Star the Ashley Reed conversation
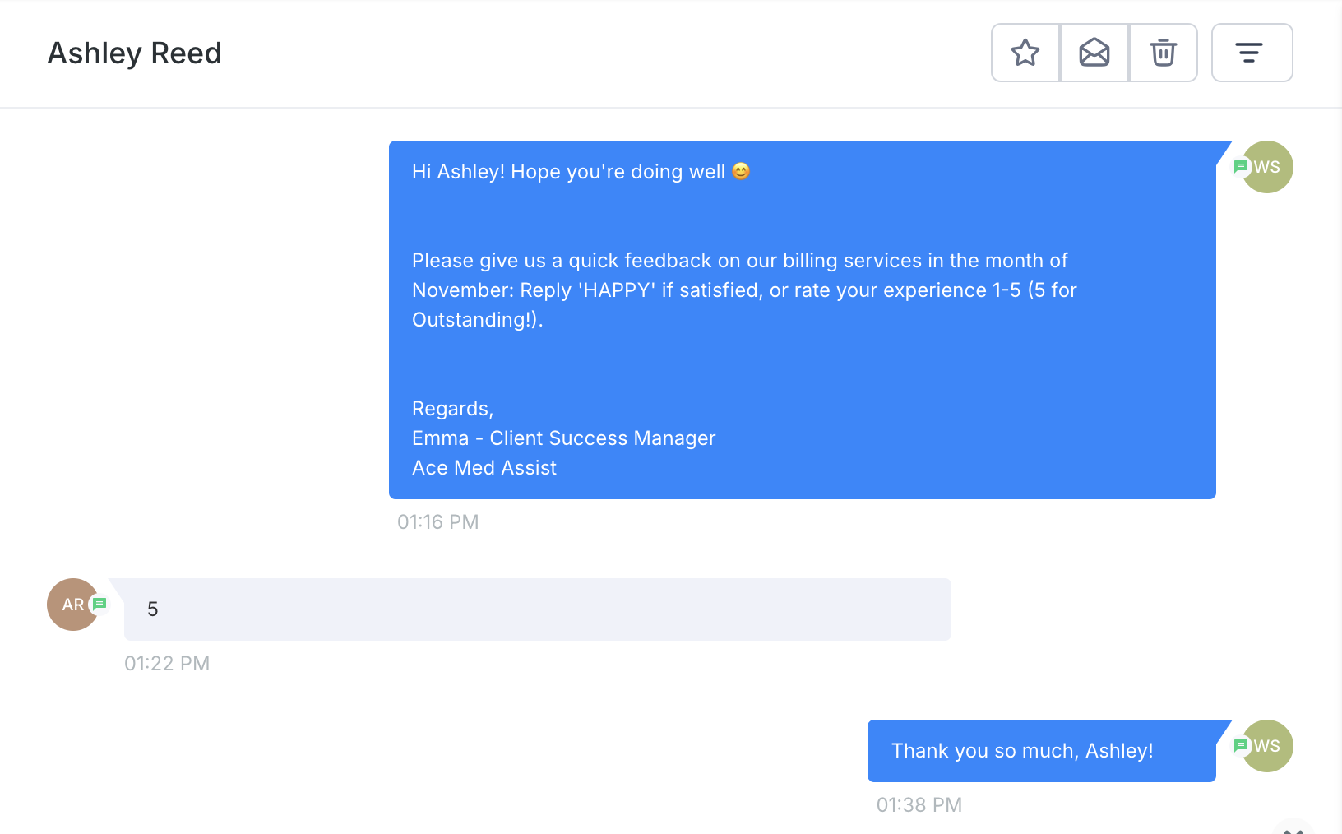 point(1025,53)
